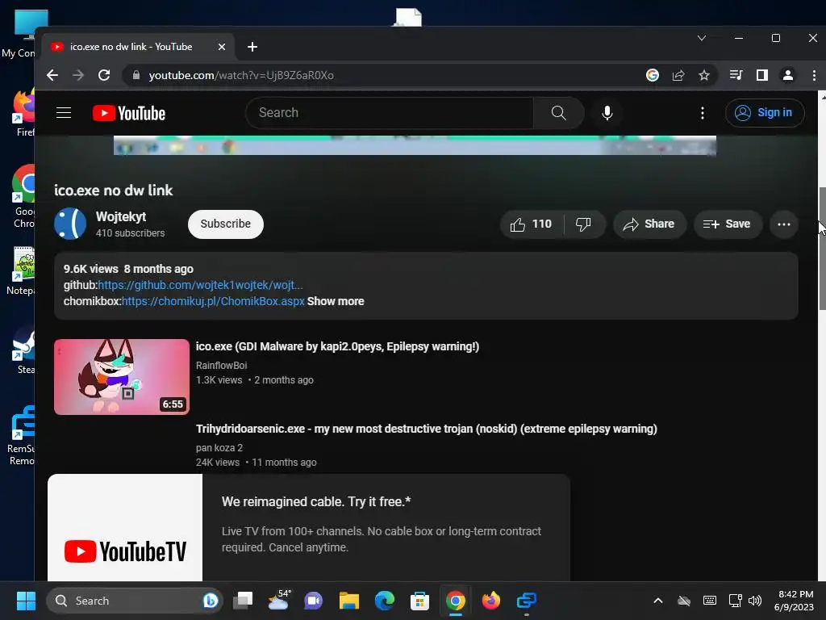Click pan koza 2 channel name

click(x=219, y=447)
